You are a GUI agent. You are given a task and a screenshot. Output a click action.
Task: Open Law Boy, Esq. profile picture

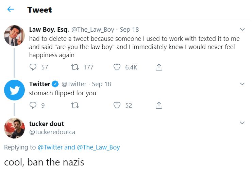pos(15,35)
